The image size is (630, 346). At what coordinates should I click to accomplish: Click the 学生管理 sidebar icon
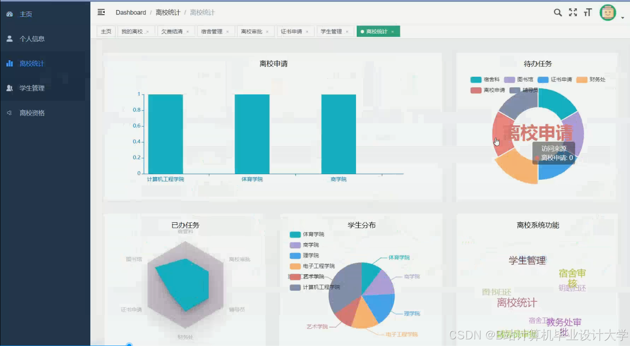pos(9,88)
